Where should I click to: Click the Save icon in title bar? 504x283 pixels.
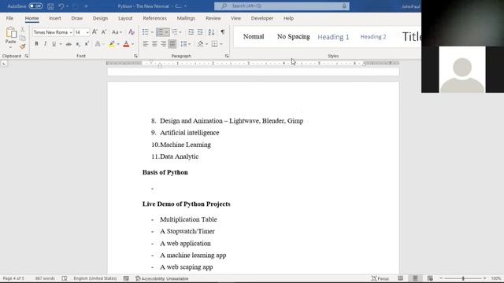pyautogui.click(x=50, y=6)
